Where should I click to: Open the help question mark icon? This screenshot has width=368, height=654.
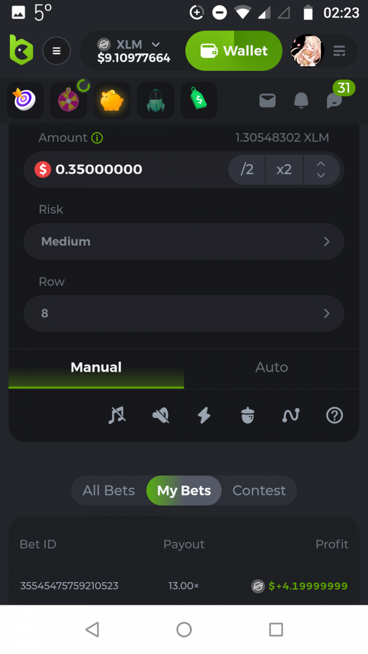(334, 416)
